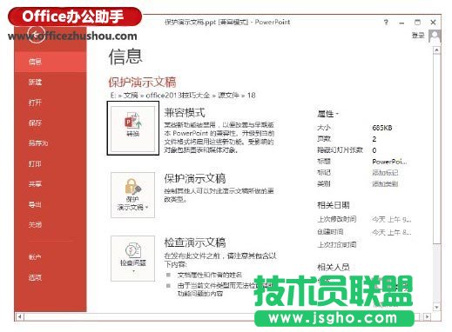Click the size value 685KB
Image resolution: width=452 pixels, height=332 pixels.
tap(382, 128)
